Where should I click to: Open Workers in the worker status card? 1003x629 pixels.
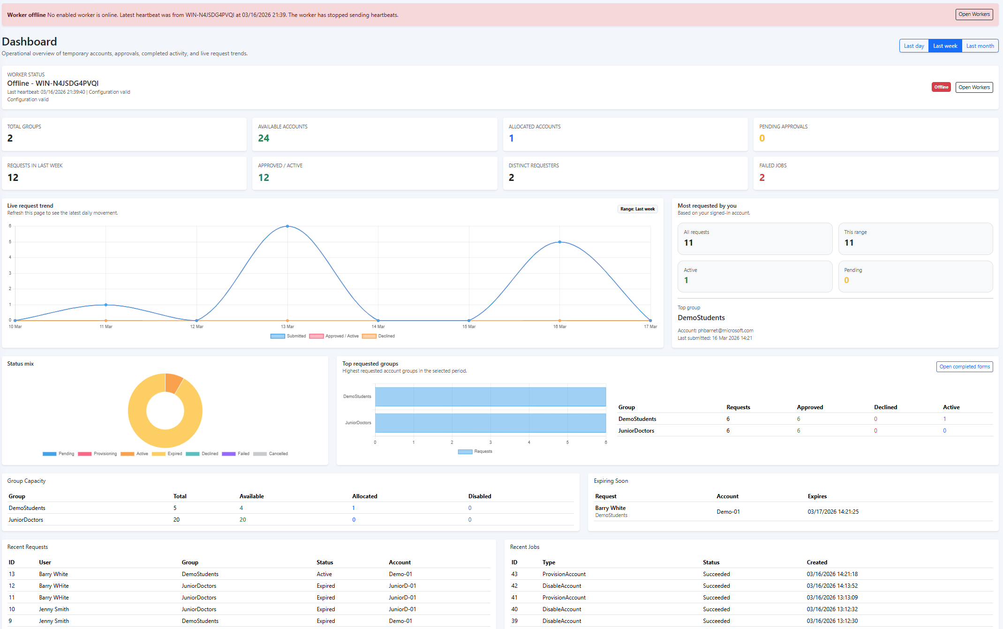pos(973,87)
